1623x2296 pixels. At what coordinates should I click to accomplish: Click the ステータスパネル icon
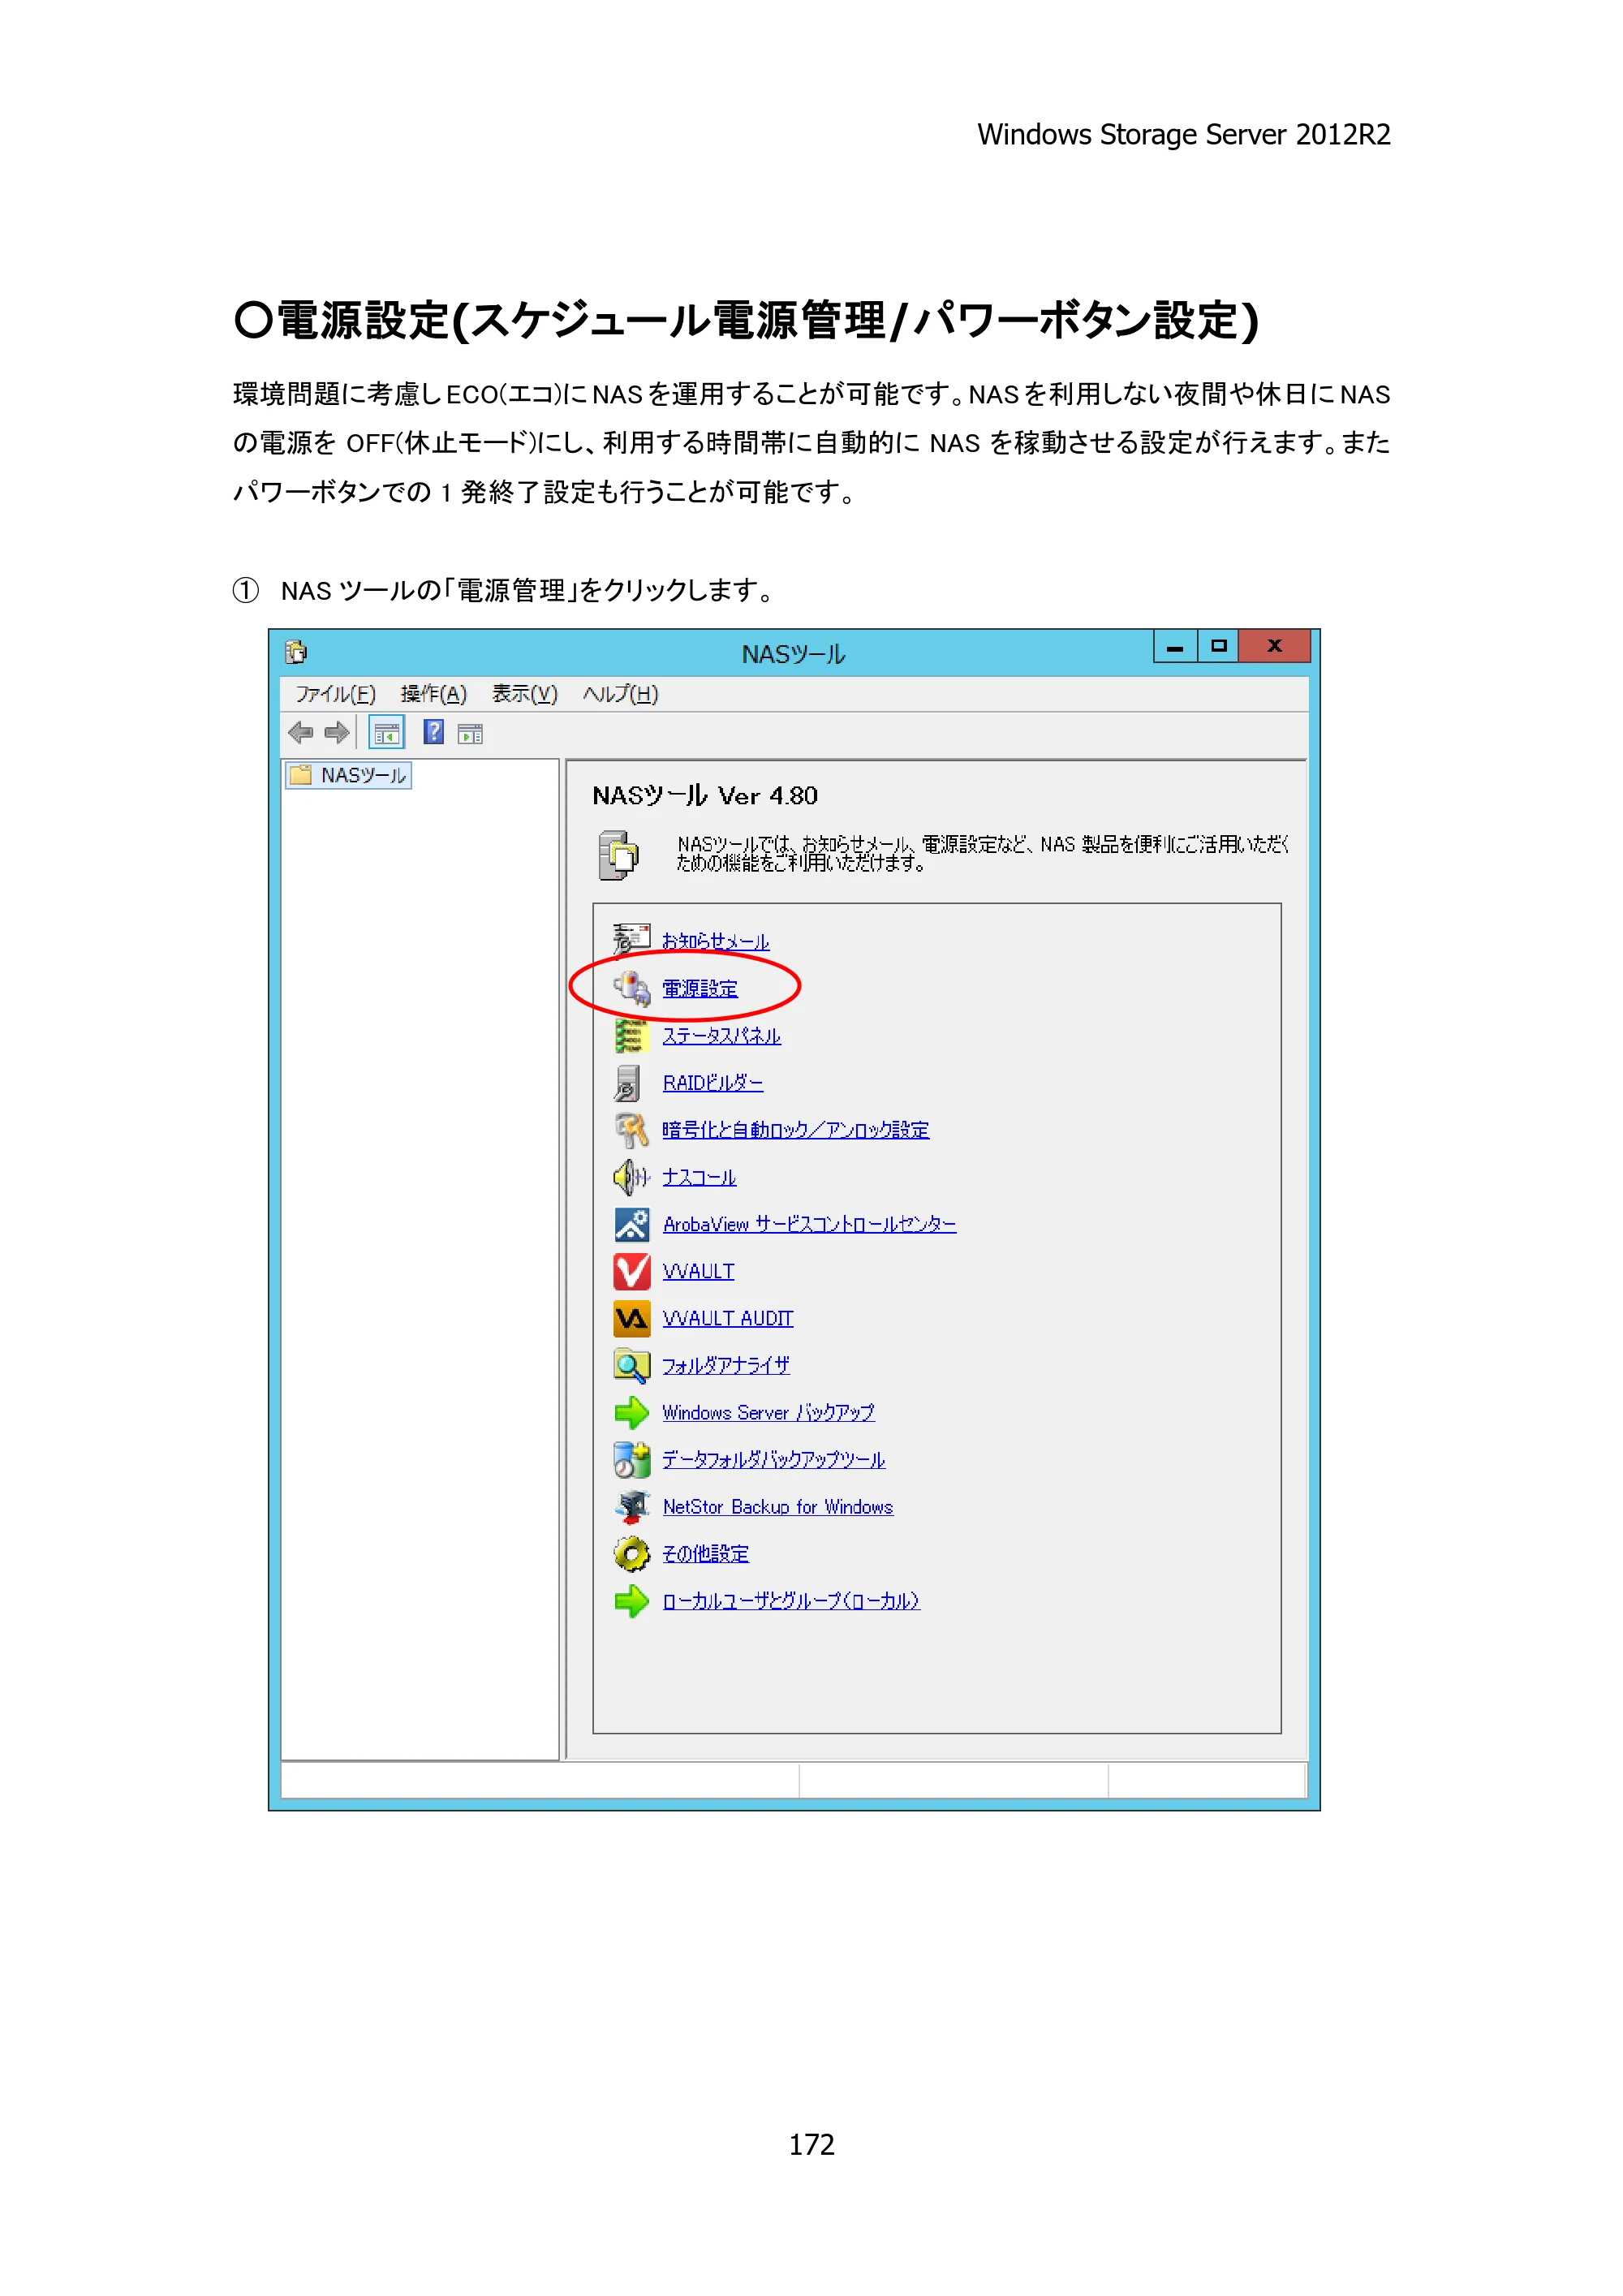coord(631,1035)
